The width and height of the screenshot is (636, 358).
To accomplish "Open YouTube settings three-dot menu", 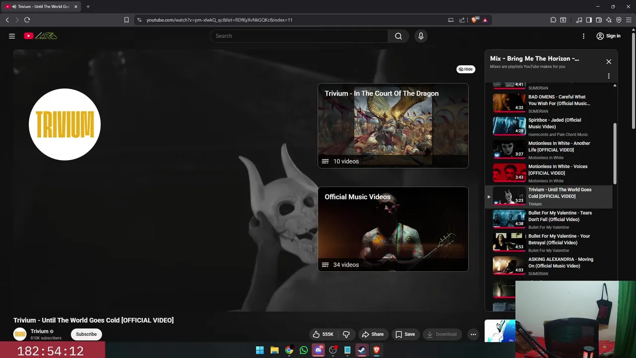I will click(x=584, y=36).
